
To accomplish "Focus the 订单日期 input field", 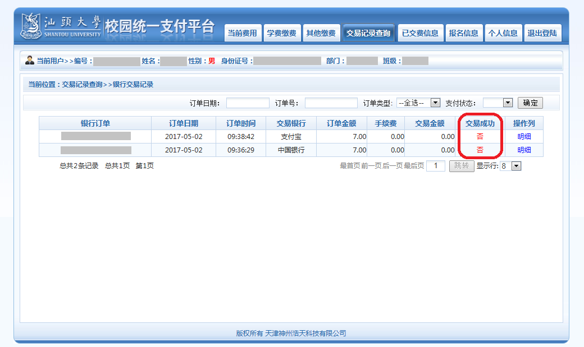I will pyautogui.click(x=248, y=103).
